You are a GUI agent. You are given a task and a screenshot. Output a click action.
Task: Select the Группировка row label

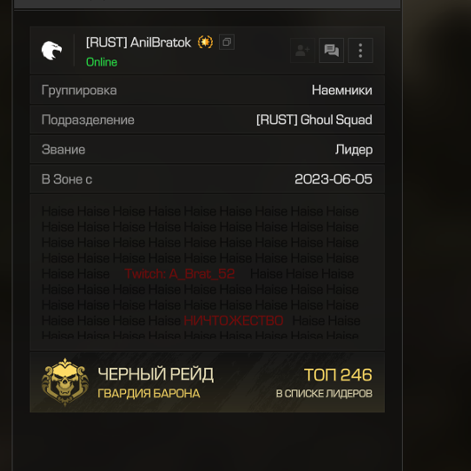(79, 90)
